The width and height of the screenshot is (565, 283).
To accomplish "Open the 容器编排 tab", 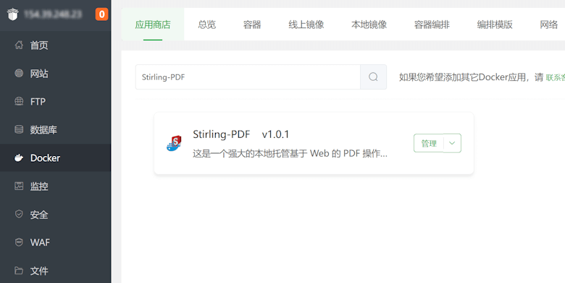I will 432,25.
